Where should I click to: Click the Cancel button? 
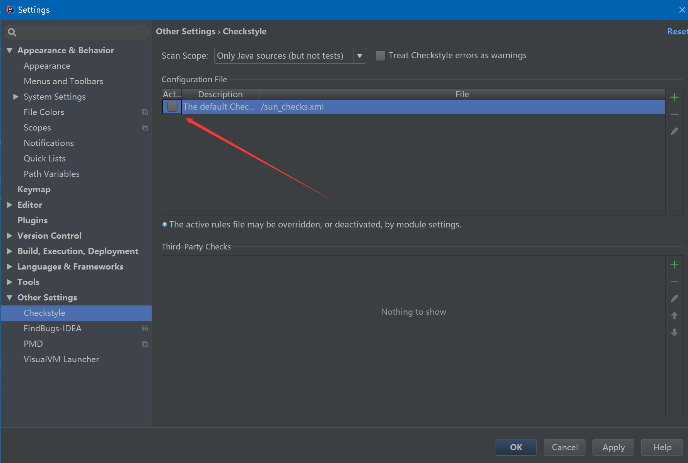click(x=565, y=447)
